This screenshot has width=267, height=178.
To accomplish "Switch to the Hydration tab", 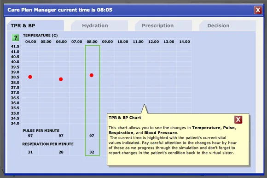I will [x=99, y=25].
